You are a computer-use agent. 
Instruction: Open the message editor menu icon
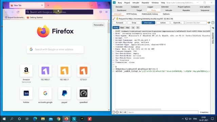pos(138,28)
